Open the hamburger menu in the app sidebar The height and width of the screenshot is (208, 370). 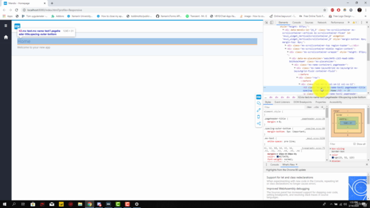6,25
